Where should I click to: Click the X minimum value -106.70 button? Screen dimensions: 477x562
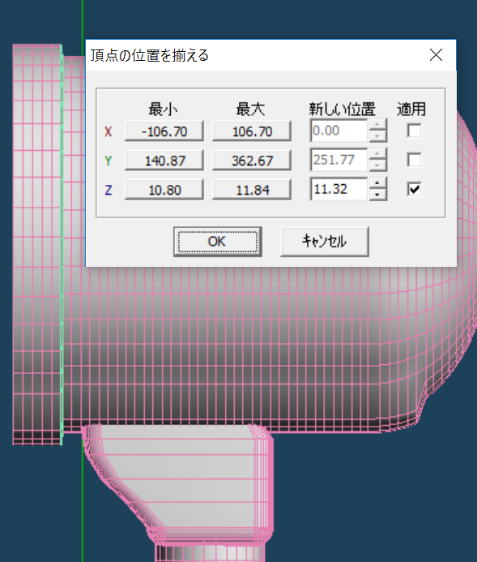[x=164, y=131]
